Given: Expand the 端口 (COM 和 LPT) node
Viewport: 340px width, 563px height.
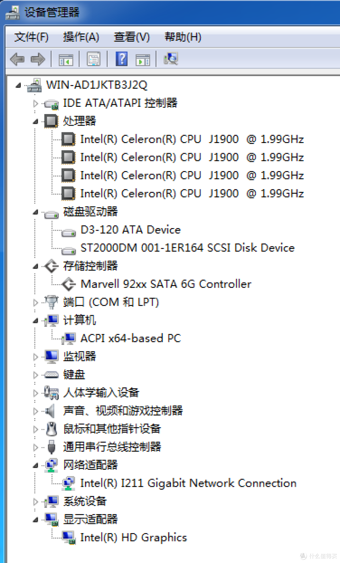Looking at the screenshot, I should pos(36,302).
